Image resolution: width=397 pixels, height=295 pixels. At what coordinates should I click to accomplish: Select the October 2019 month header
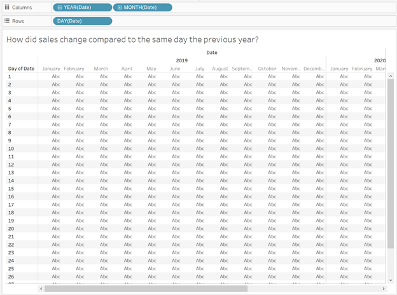(267, 69)
